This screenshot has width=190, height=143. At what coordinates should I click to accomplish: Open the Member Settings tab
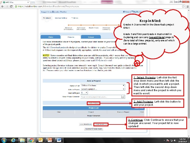click(x=61, y=18)
